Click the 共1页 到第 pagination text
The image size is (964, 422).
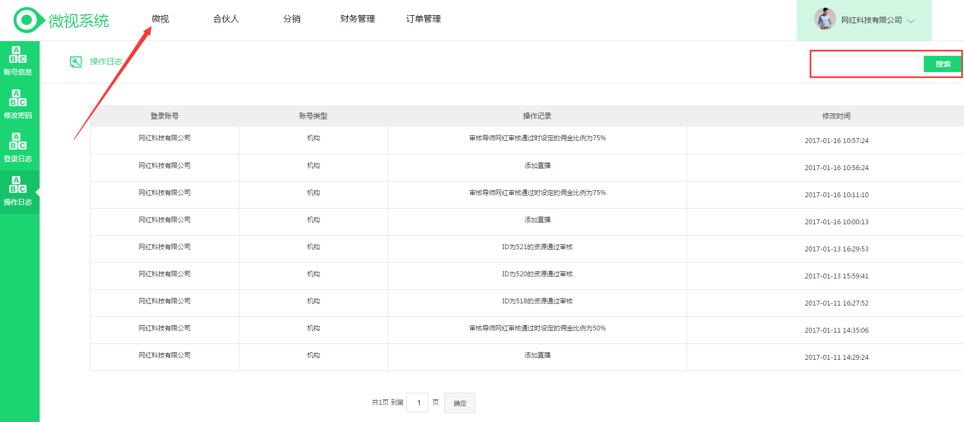(388, 402)
